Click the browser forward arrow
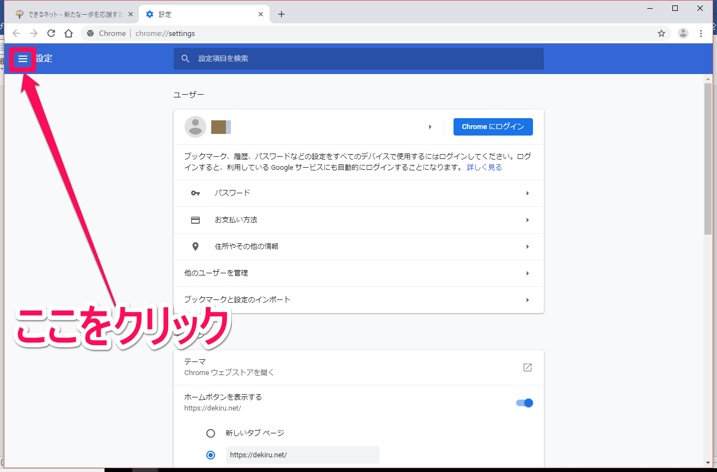This screenshot has height=472, width=717. pyautogui.click(x=34, y=33)
